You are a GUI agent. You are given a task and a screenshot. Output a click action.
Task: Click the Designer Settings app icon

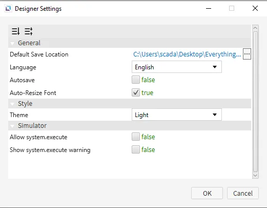(x=8, y=8)
